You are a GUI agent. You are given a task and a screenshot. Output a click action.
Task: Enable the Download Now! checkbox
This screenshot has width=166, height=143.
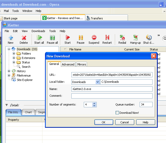[117, 113]
